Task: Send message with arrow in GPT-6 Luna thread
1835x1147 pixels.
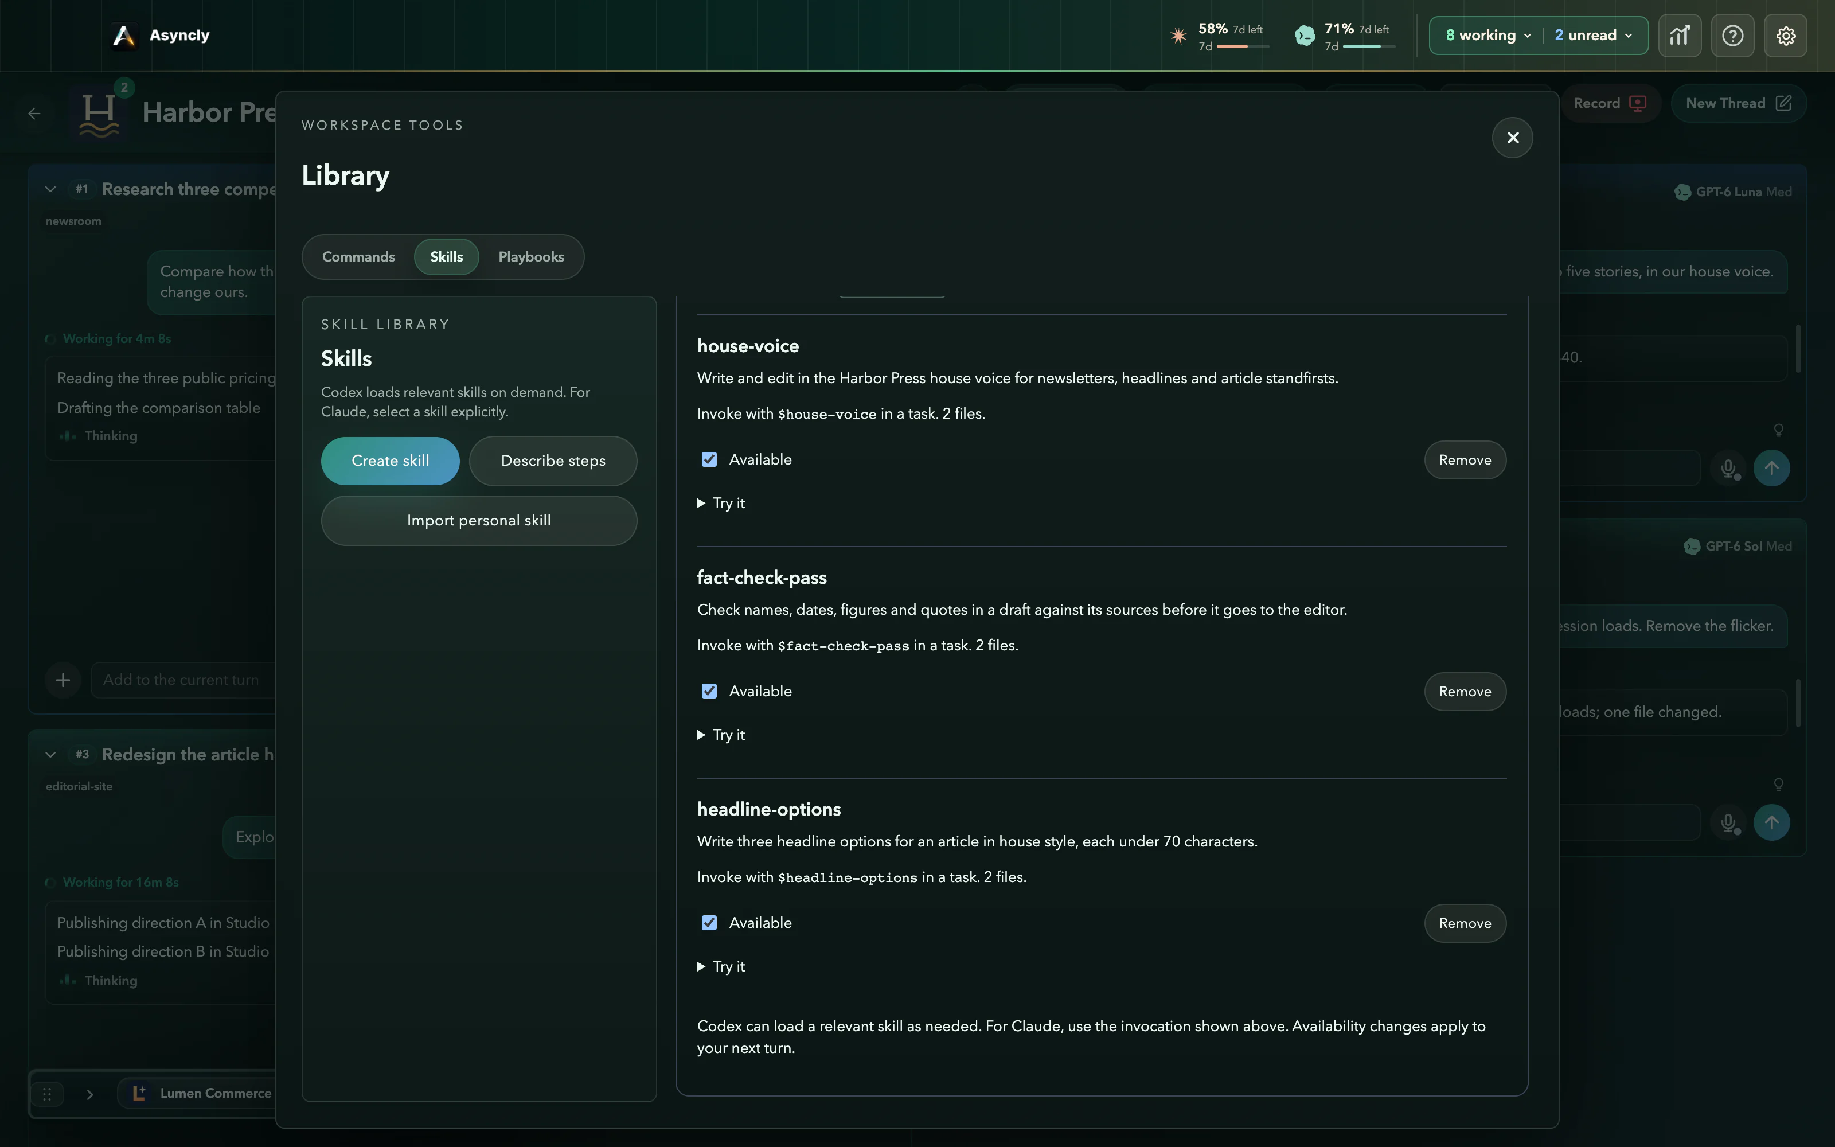Action: click(1772, 468)
